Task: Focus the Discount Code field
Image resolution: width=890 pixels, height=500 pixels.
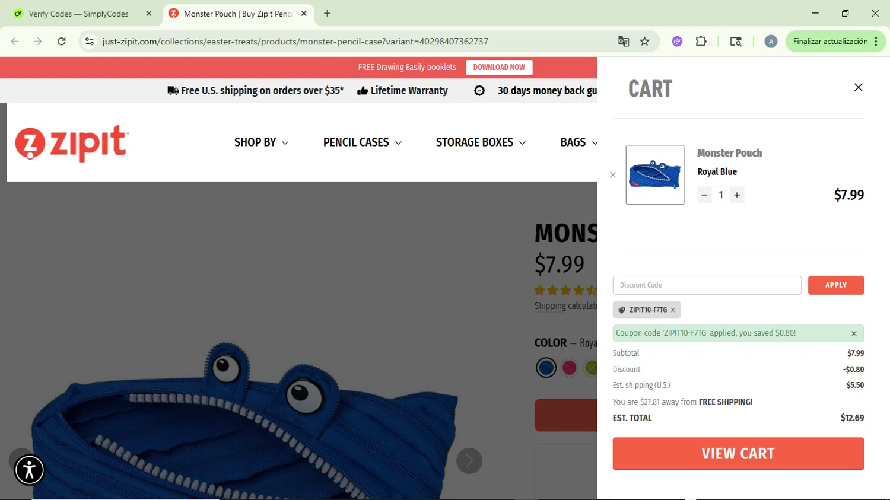Action: pyautogui.click(x=707, y=285)
